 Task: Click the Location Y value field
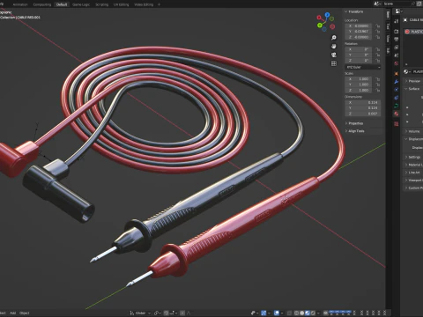point(359,32)
